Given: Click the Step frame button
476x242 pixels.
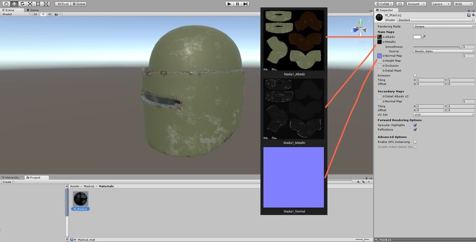Looking at the screenshot, I should (x=245, y=4).
